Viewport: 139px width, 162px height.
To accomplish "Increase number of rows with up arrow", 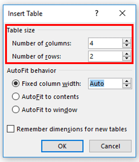I will (127, 54).
